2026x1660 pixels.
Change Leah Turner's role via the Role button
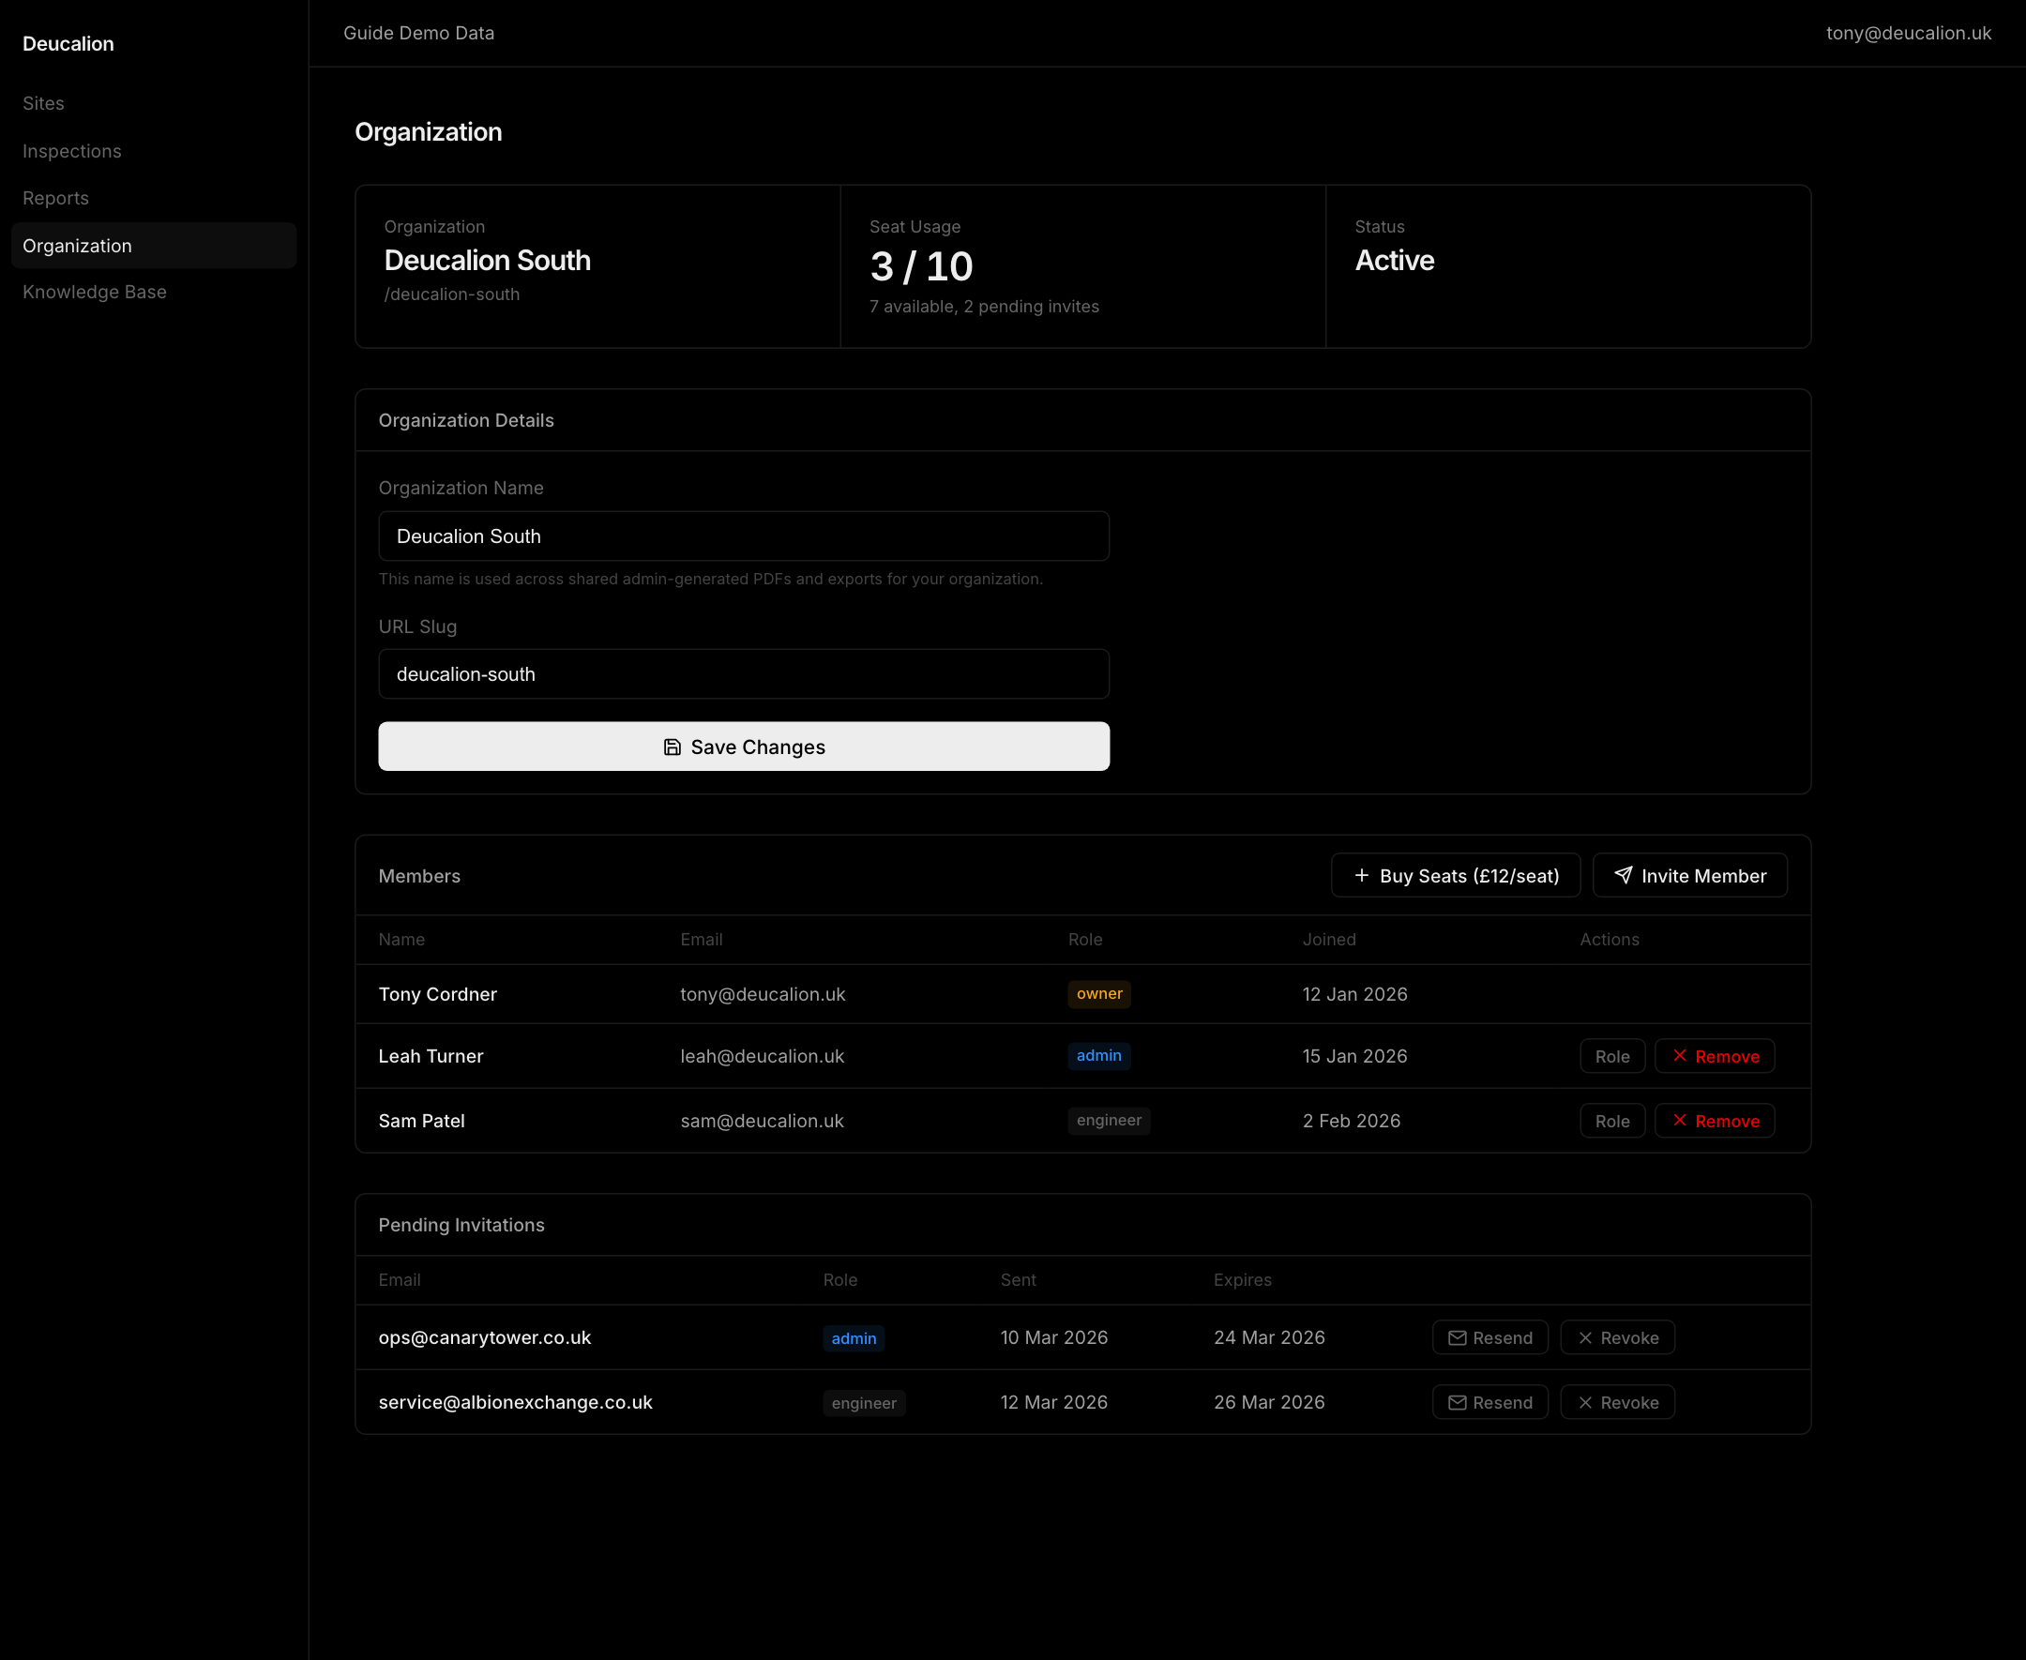1612,1056
